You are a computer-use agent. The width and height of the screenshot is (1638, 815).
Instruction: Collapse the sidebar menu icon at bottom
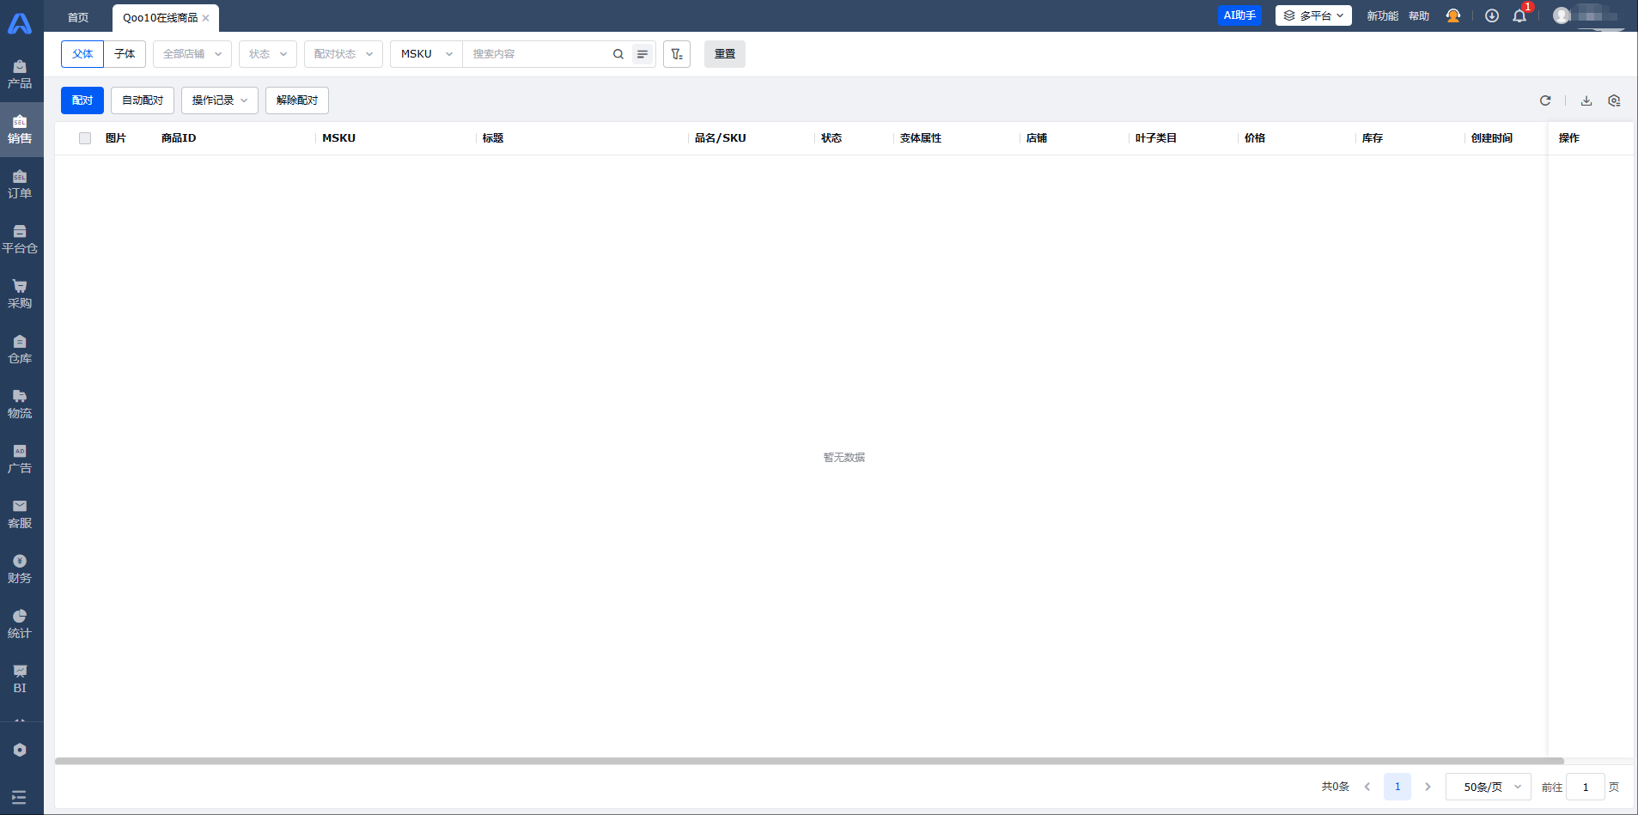pyautogui.click(x=19, y=797)
